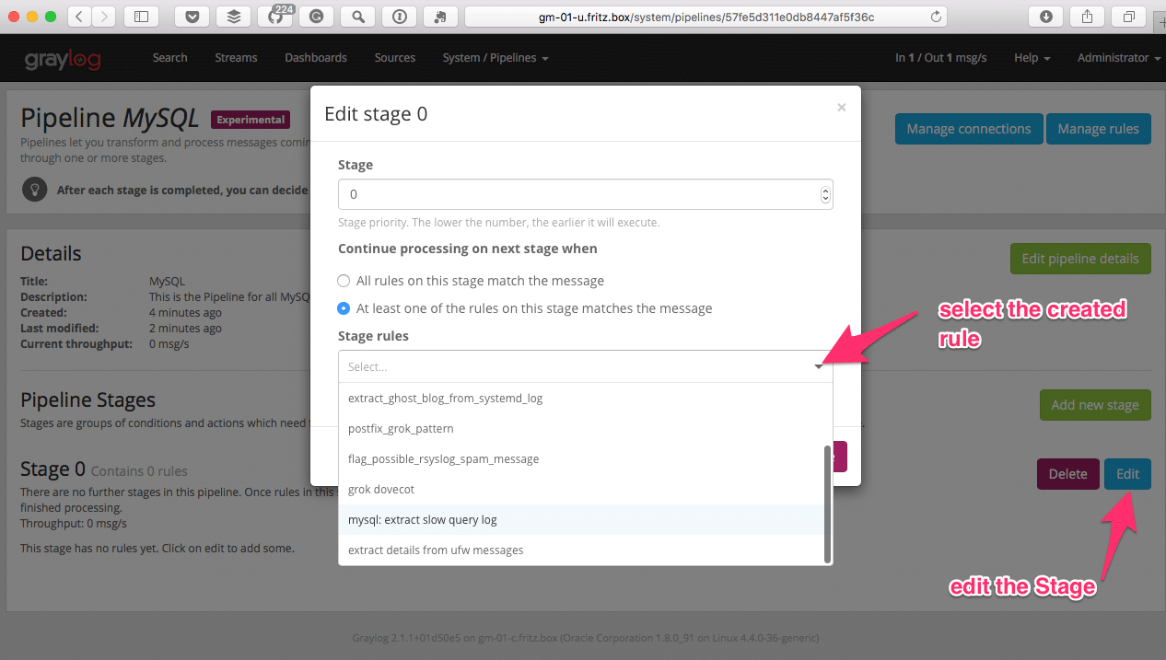The height and width of the screenshot is (660, 1166).
Task: Open Streams page
Action: coord(236,57)
